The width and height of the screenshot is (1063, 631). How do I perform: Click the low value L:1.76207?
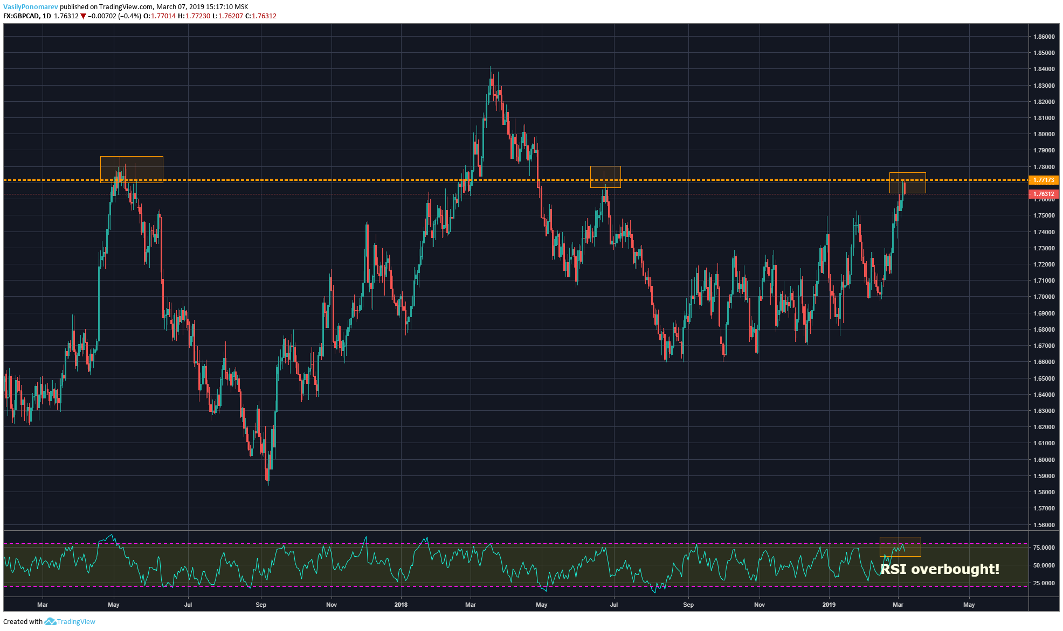[227, 16]
